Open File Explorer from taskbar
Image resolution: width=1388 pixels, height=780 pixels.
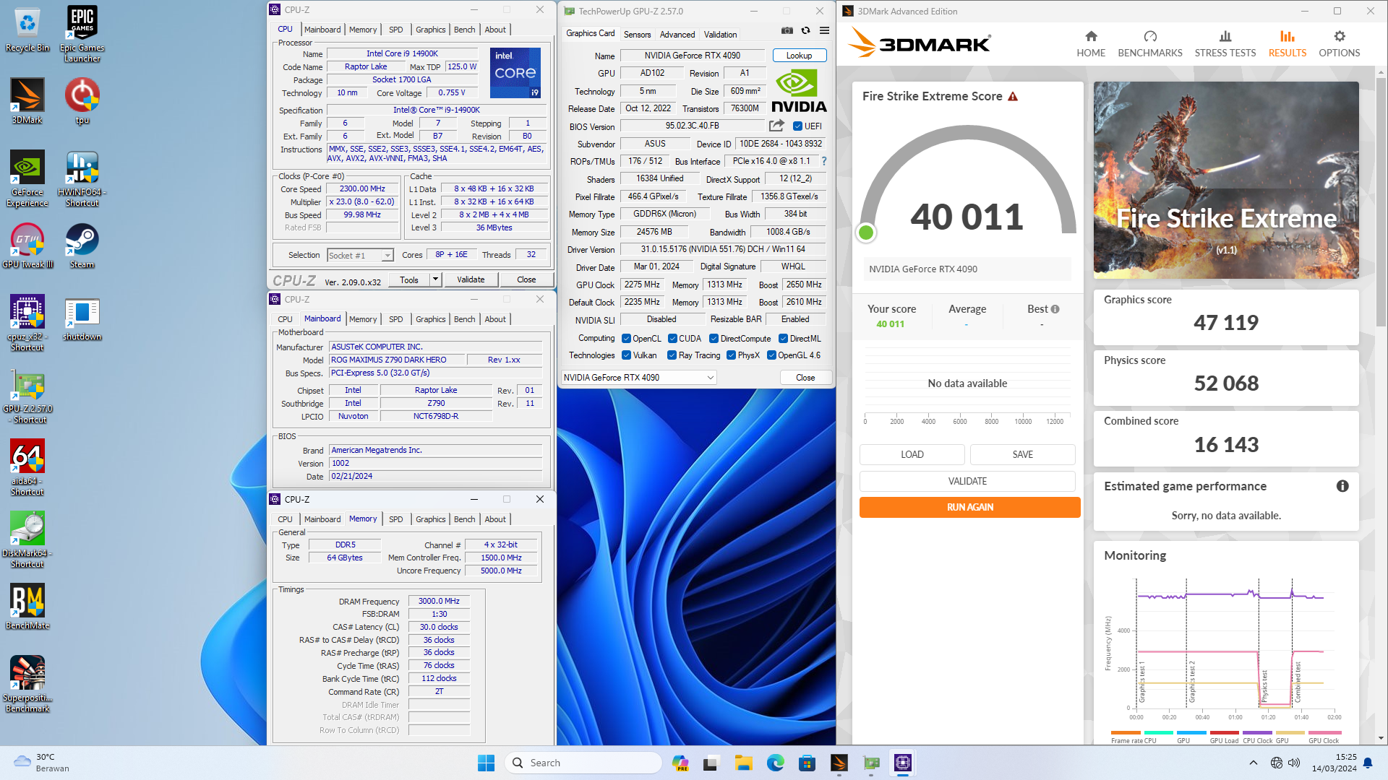[x=744, y=763]
